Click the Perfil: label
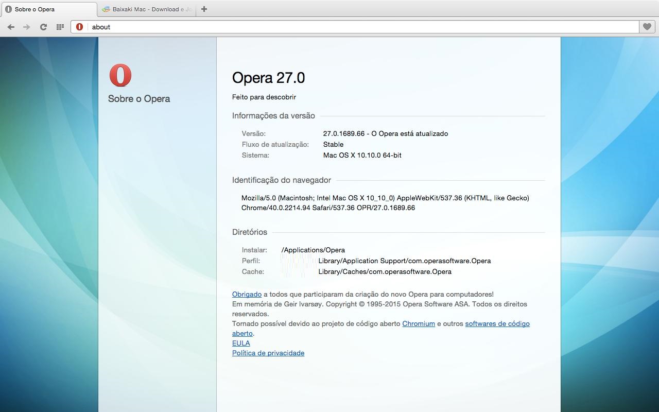Image resolution: width=659 pixels, height=412 pixels. point(251,261)
